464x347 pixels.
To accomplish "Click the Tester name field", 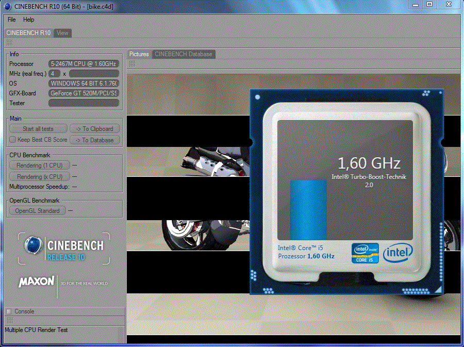I will coord(84,103).
